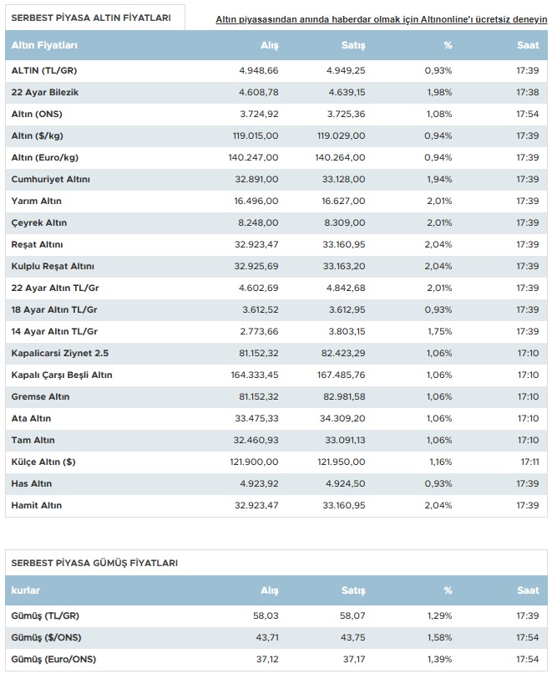Click the Yarım Altın row label
The image size is (552, 674).
(x=36, y=202)
